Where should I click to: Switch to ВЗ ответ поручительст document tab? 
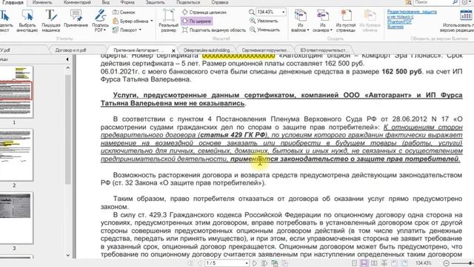pos(324,50)
